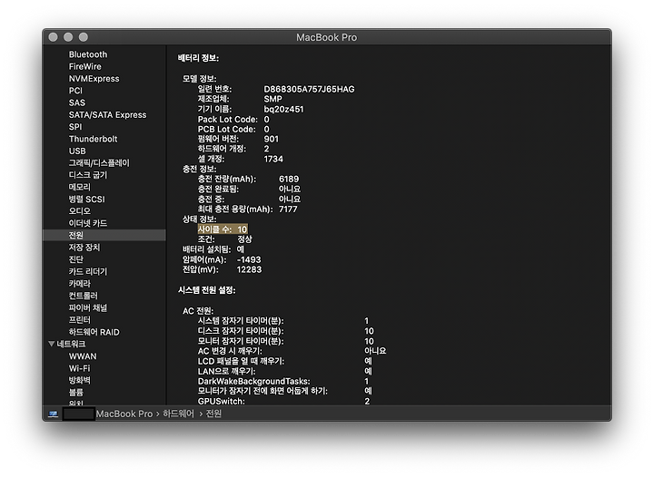The height and width of the screenshot is (477, 654).
Task: Click the manufacturer value SMP
Action: click(x=272, y=99)
